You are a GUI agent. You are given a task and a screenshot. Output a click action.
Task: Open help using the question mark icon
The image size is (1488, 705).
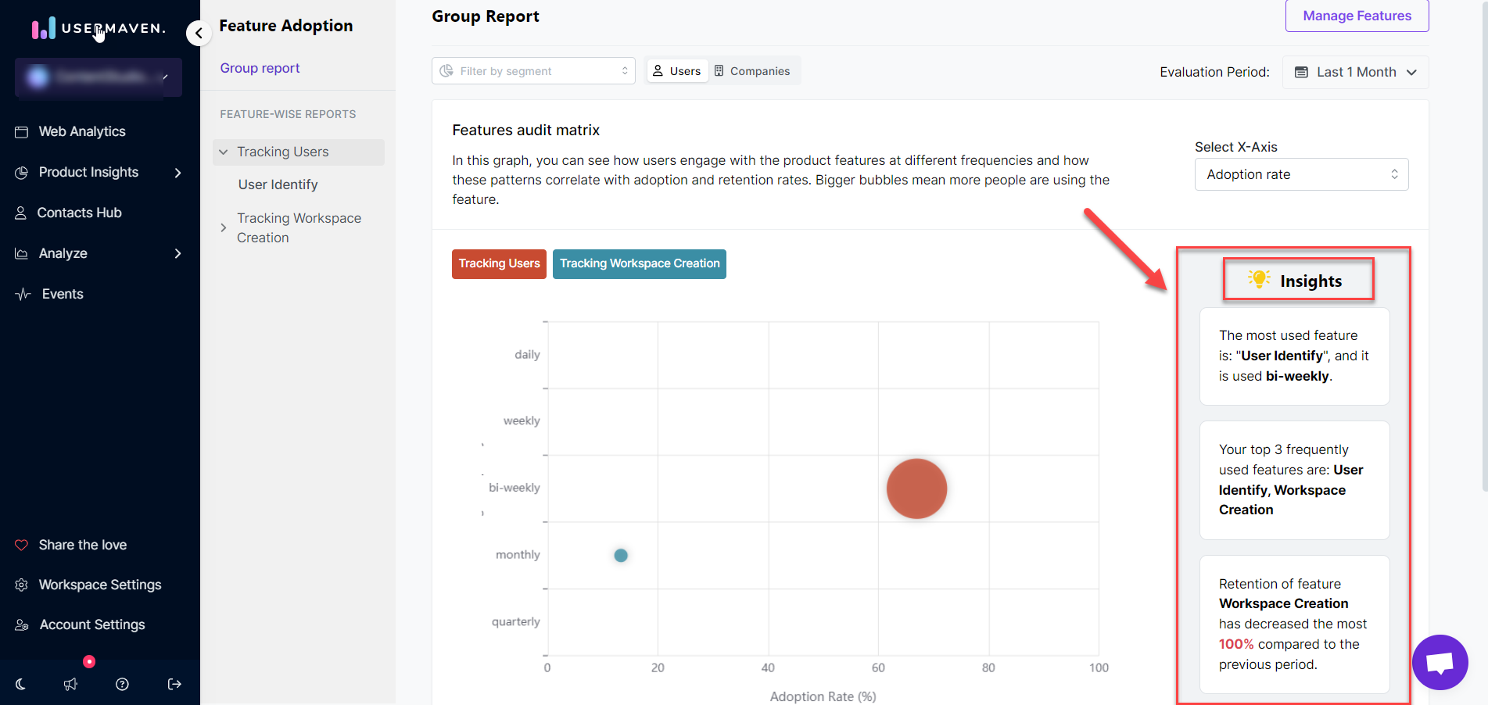tap(122, 684)
